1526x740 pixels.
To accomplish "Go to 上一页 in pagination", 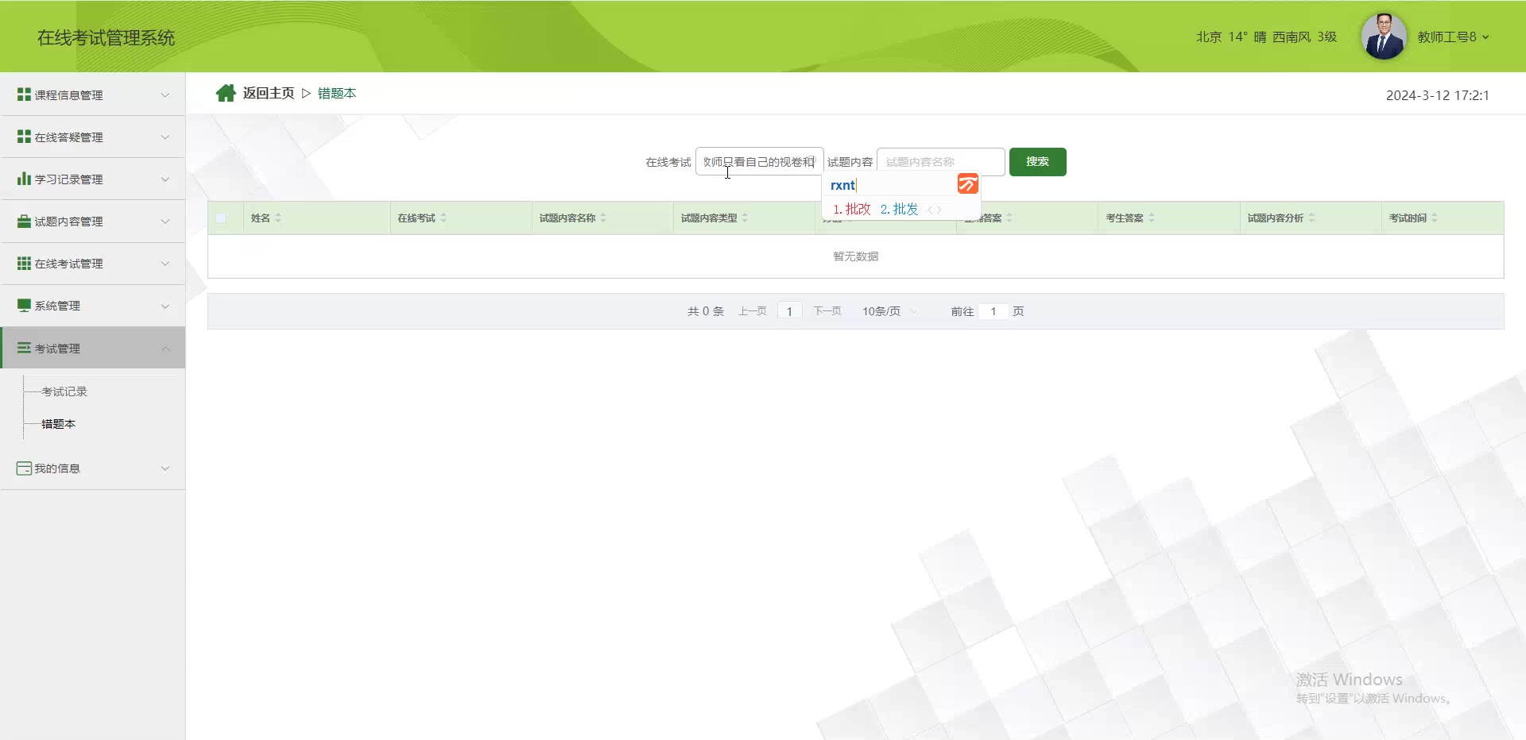I will click(752, 311).
